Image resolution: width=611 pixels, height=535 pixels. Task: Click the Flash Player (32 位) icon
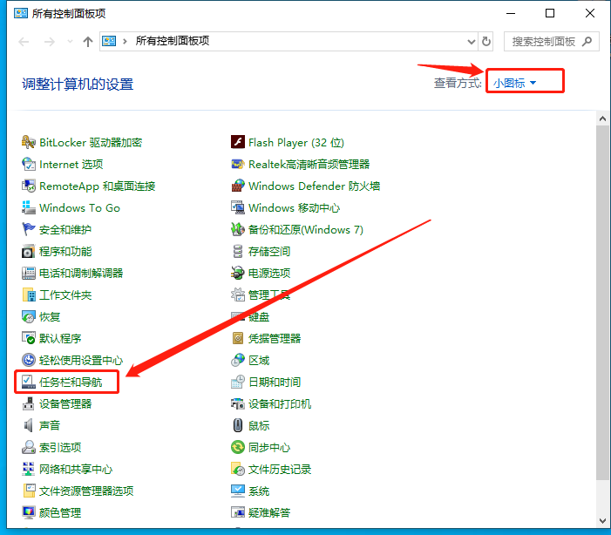pyautogui.click(x=238, y=142)
